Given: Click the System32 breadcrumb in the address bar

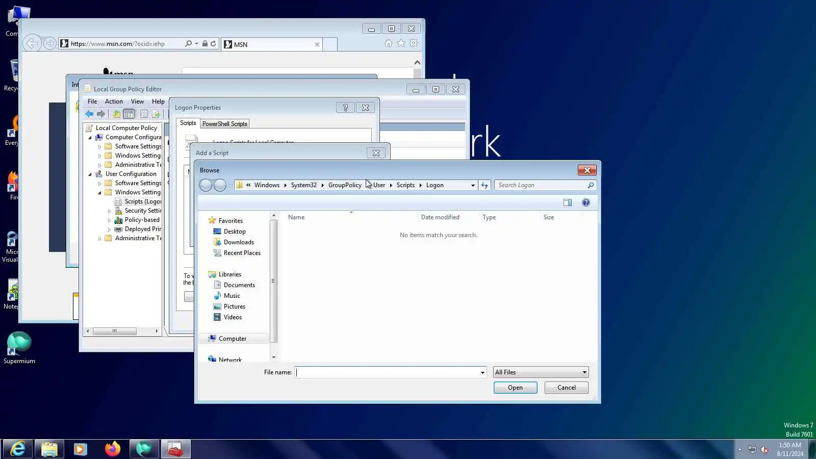Looking at the screenshot, I should coord(303,185).
